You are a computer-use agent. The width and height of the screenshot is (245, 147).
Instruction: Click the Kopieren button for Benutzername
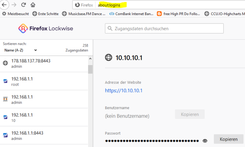[x=190, y=114]
